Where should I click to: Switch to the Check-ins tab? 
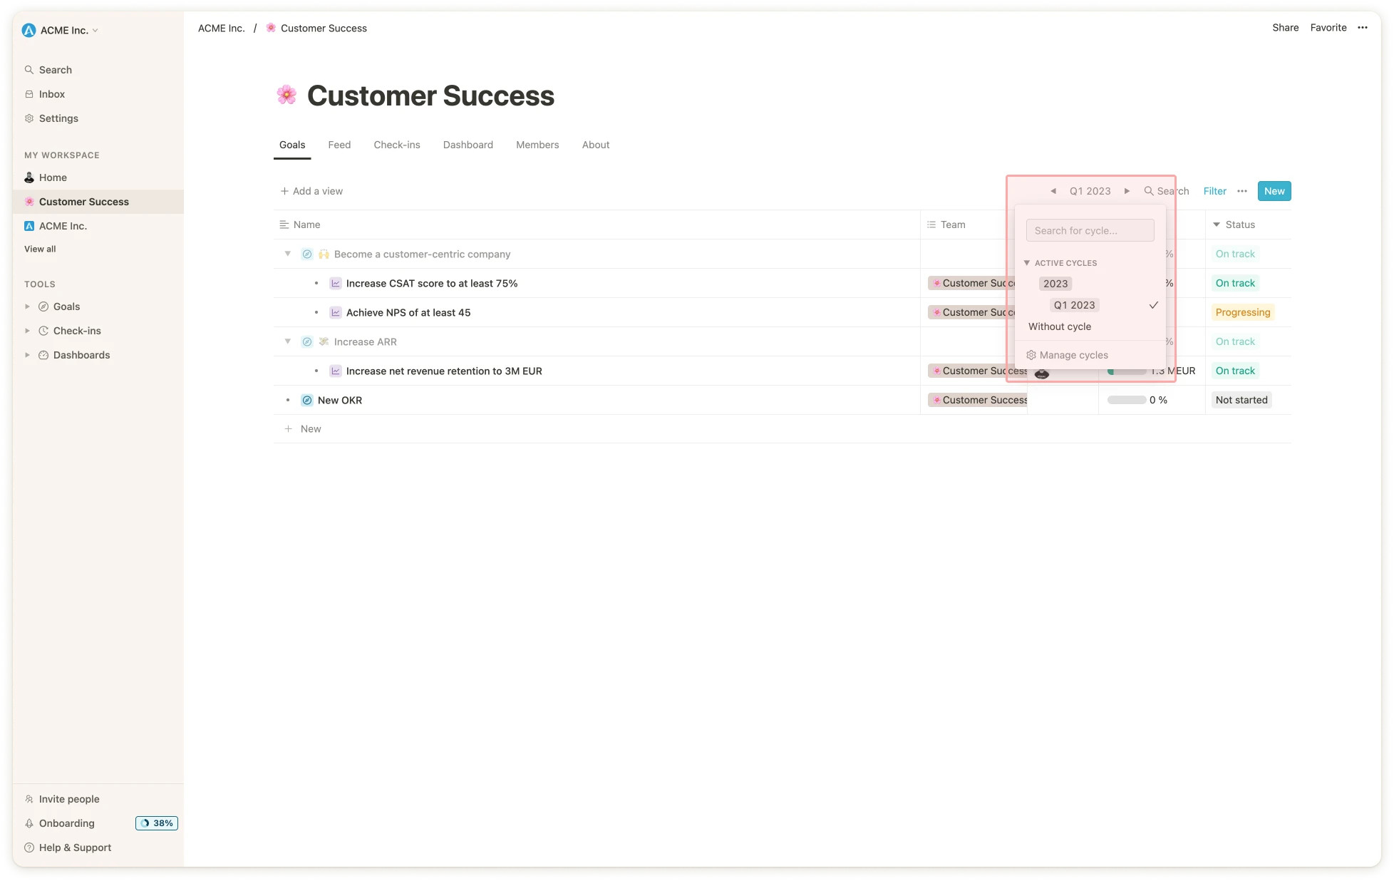pyautogui.click(x=396, y=145)
